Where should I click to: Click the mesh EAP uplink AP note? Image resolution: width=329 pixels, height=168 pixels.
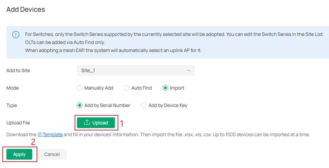pos(113,50)
